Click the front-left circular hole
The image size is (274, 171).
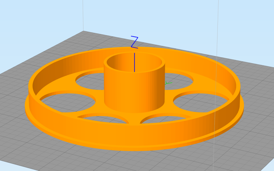tap(103, 118)
